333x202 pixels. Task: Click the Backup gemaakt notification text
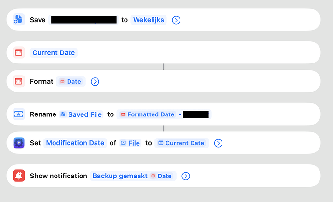click(x=119, y=176)
